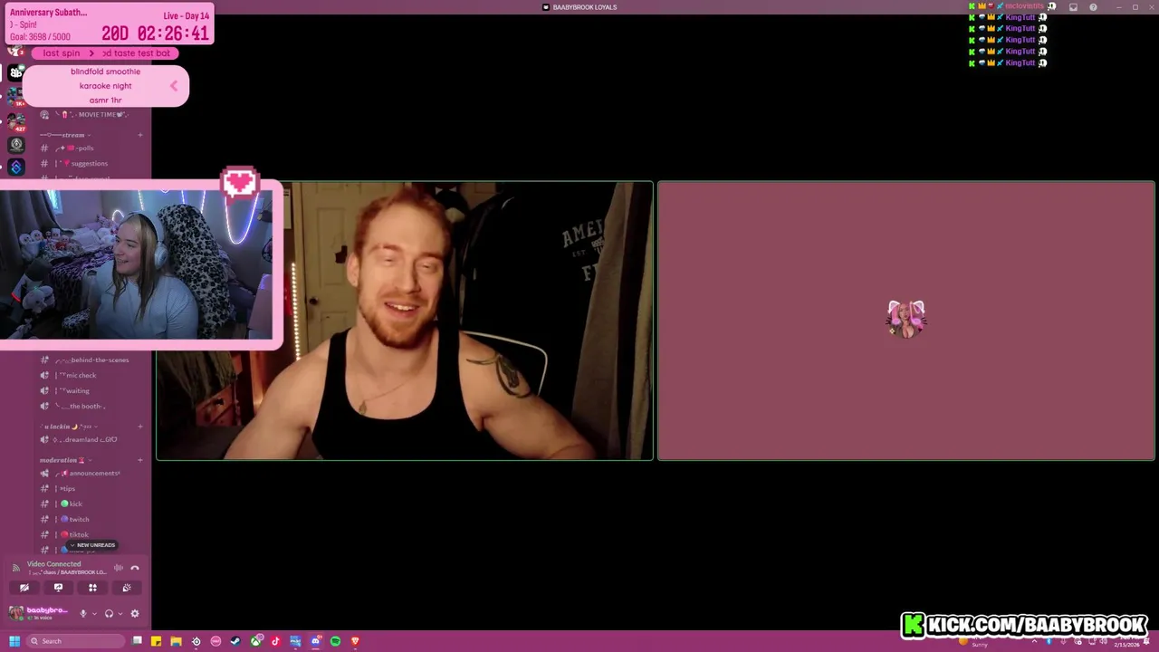Image resolution: width=1159 pixels, height=652 pixels.
Task: Click the Video Connected status text
Action: click(x=53, y=563)
